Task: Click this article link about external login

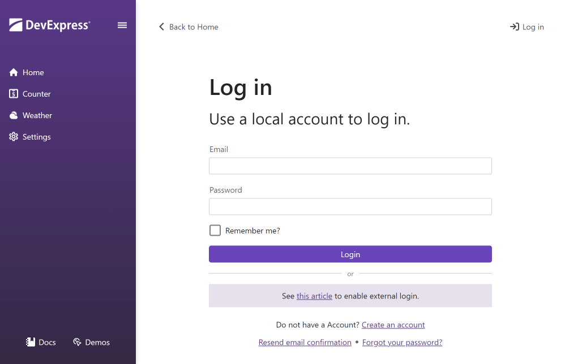Action: (x=314, y=296)
